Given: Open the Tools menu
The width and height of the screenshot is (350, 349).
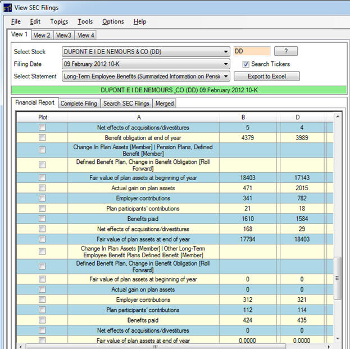Looking at the screenshot, I should pyautogui.click(x=85, y=21).
